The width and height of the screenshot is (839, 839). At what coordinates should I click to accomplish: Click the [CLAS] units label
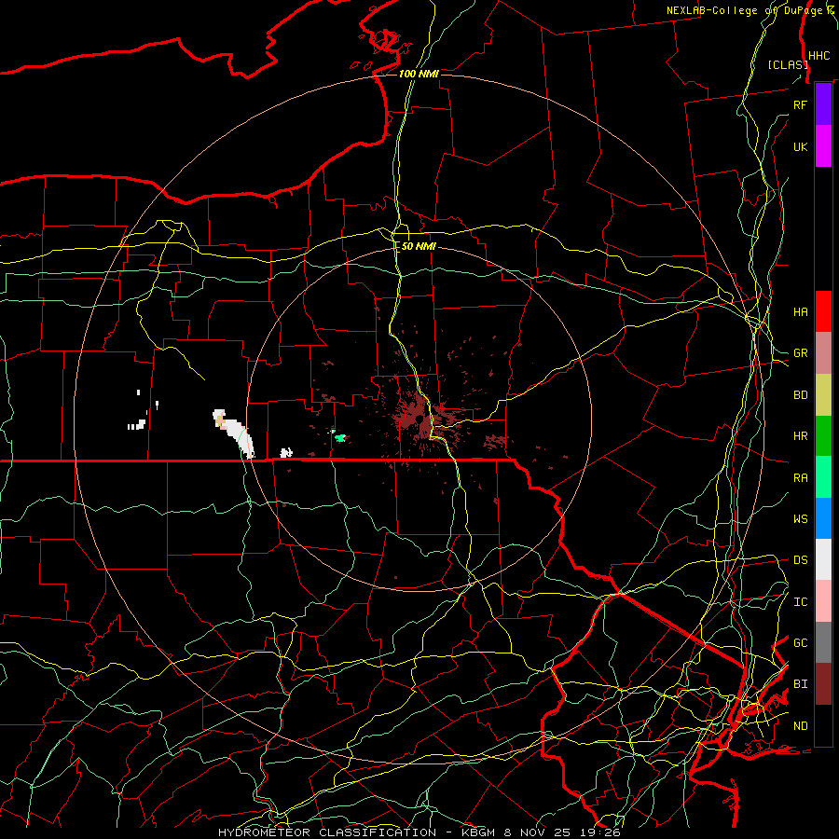point(788,64)
